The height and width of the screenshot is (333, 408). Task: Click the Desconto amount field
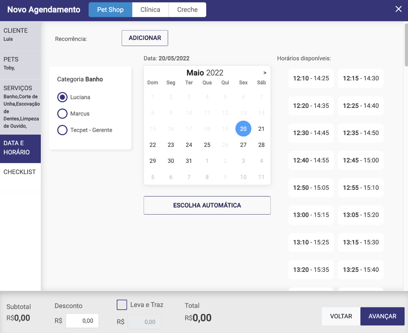coord(82,321)
